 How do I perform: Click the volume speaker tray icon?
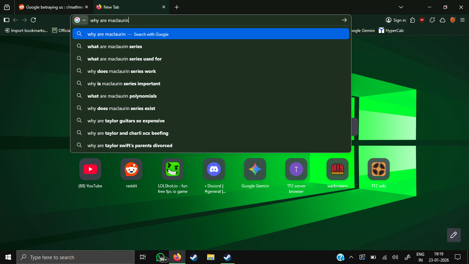coord(395,257)
